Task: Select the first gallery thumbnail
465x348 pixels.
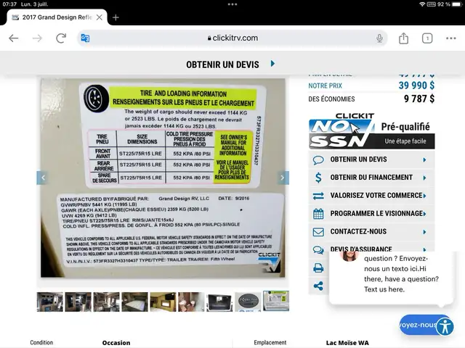Action: coord(50,302)
